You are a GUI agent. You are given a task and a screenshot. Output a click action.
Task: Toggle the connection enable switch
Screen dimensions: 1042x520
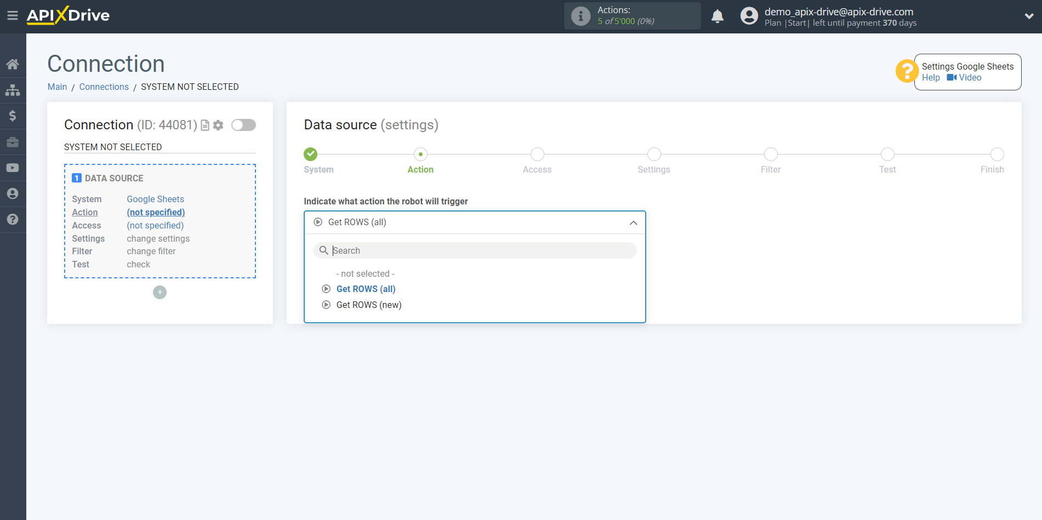(243, 125)
